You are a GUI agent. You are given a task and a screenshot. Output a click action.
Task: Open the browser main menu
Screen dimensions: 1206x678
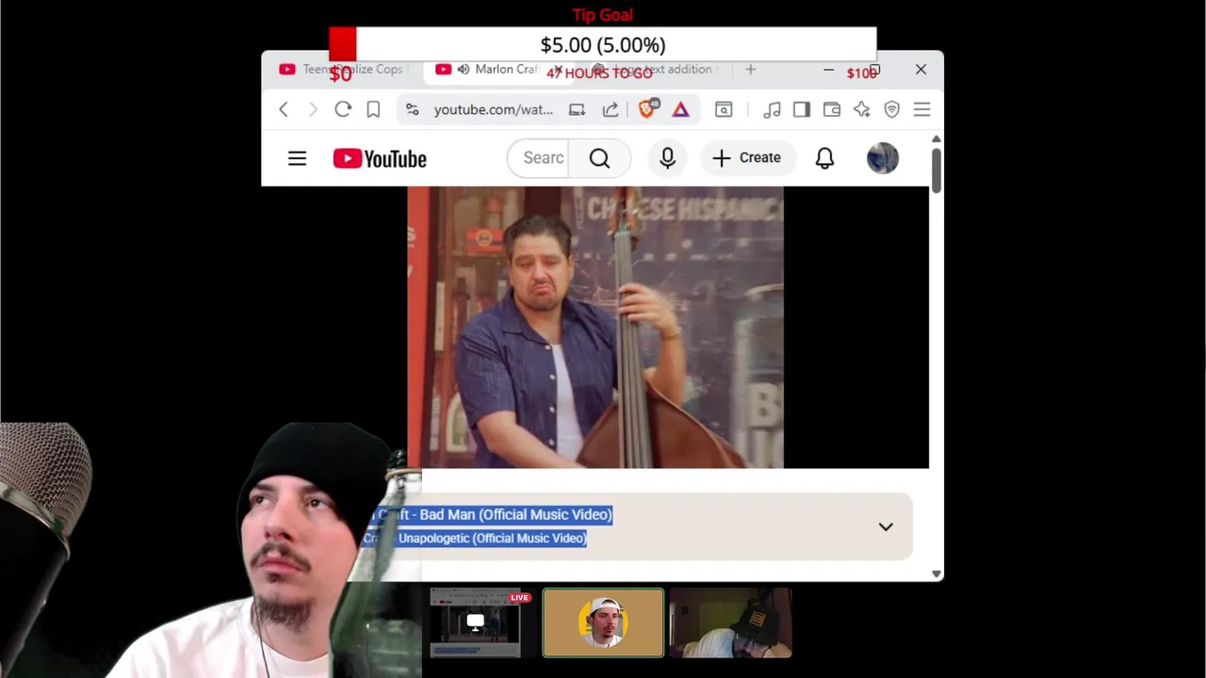pyautogui.click(x=921, y=110)
